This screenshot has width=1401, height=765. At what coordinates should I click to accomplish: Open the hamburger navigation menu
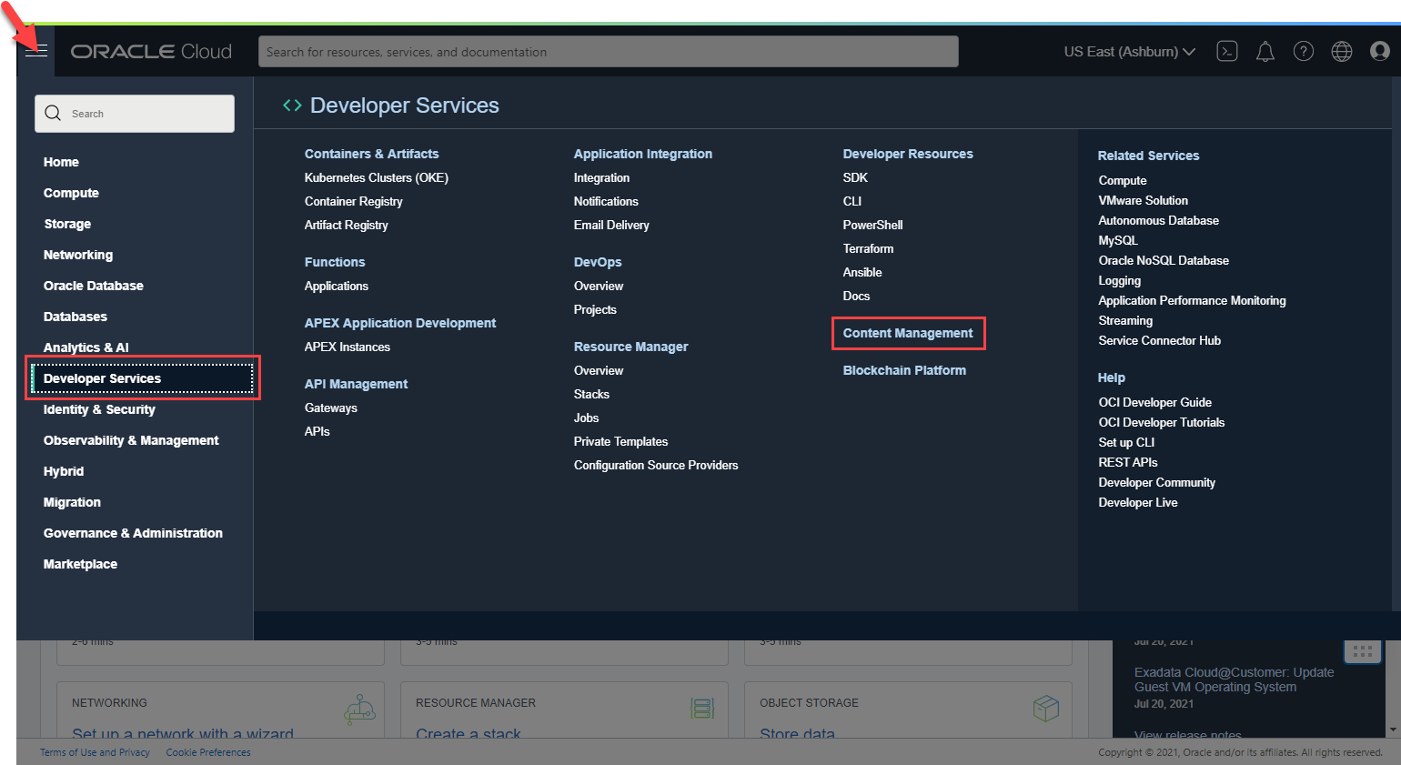click(36, 51)
